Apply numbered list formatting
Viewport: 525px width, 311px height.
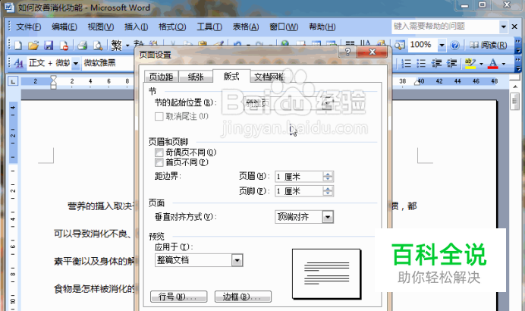406,63
